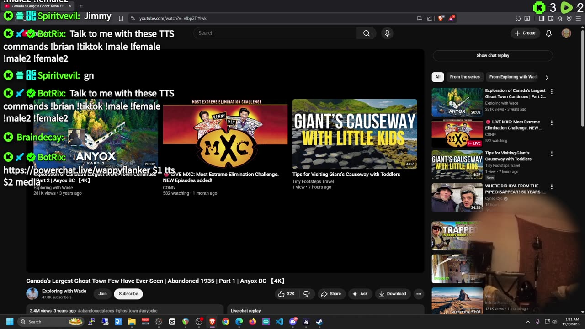The height and width of the screenshot is (329, 585).
Task: Open the more actions ellipsis under the video
Action: [x=419, y=294]
